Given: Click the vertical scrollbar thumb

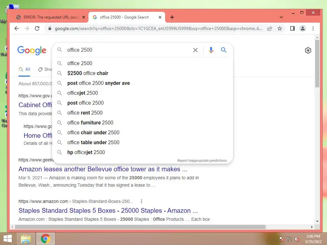Looking at the screenshot, I should pyautogui.click(x=317, y=63).
